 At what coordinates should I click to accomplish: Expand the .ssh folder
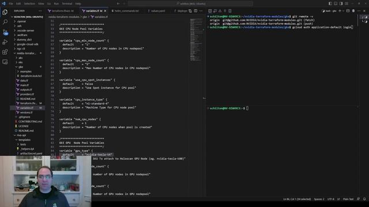tap(27, 26)
